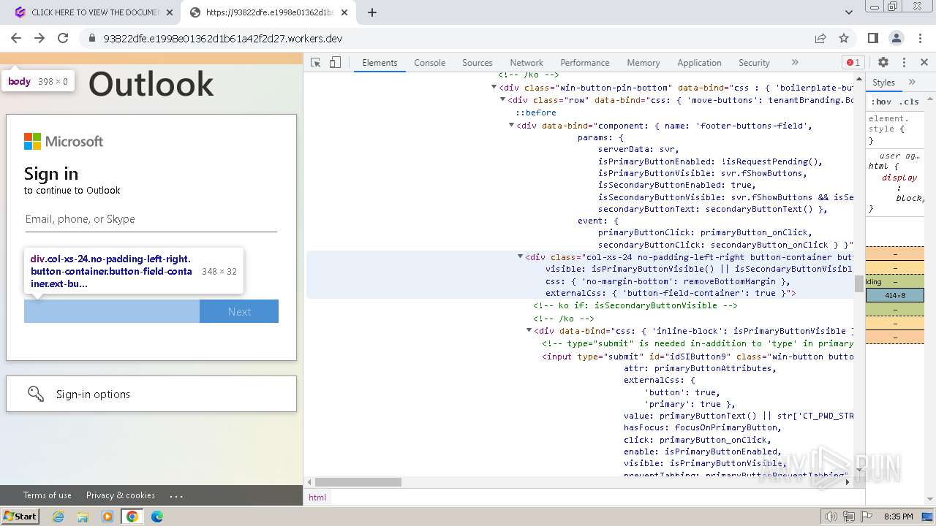This screenshot has width=936, height=526.
Task: Click the 8:35 PM system clock
Action: (898, 517)
